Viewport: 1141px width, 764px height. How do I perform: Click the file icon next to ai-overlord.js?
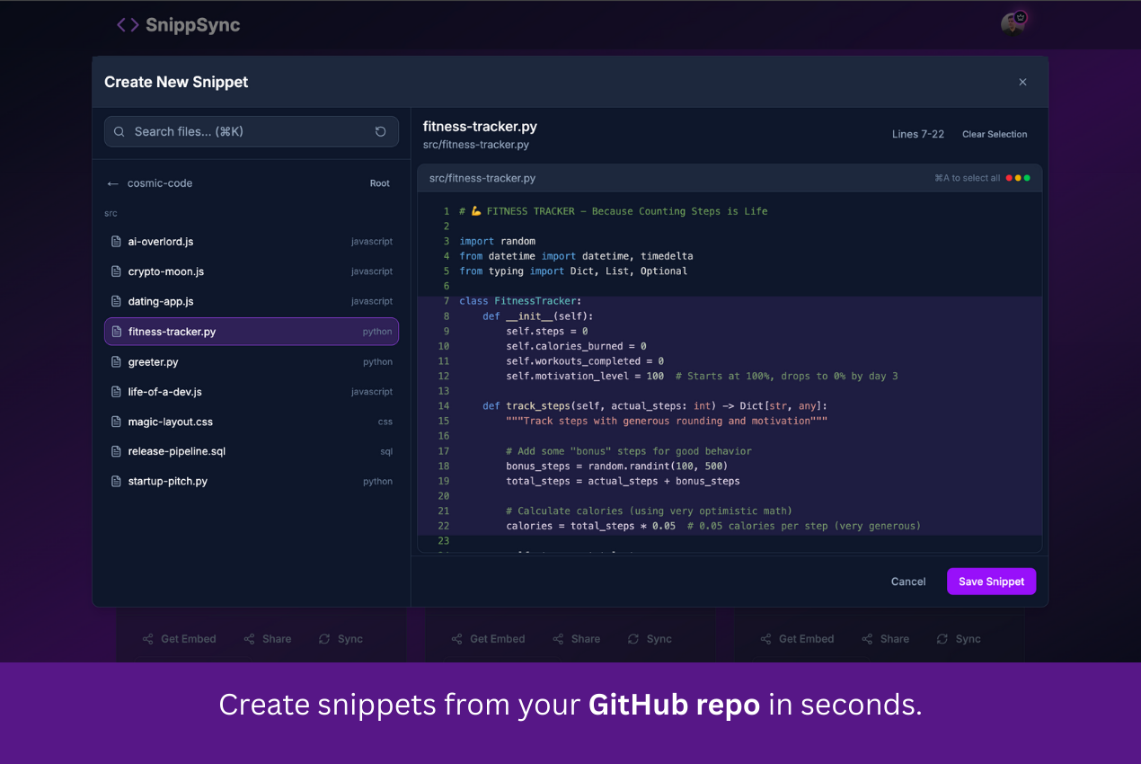[x=116, y=242]
